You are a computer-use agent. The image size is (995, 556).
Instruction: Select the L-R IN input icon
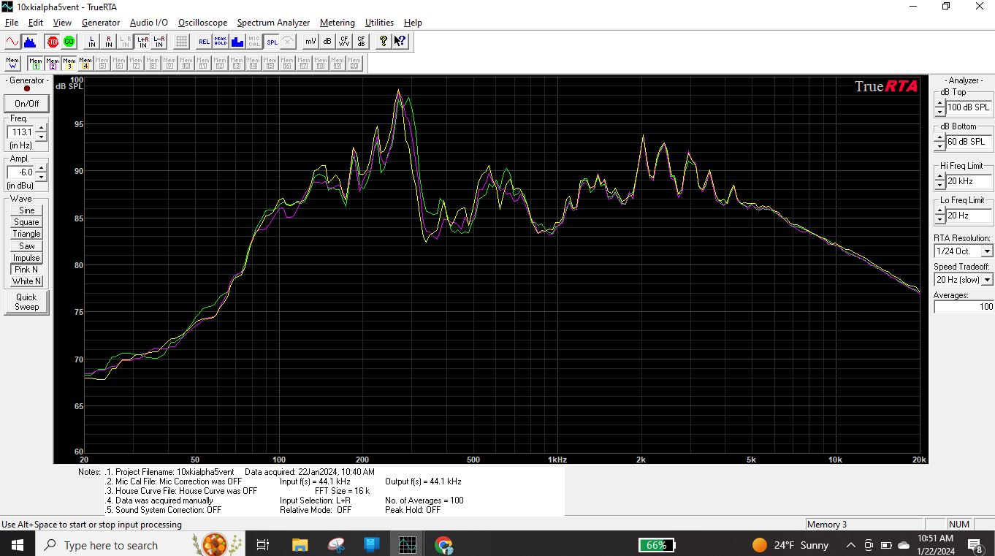pyautogui.click(x=159, y=42)
